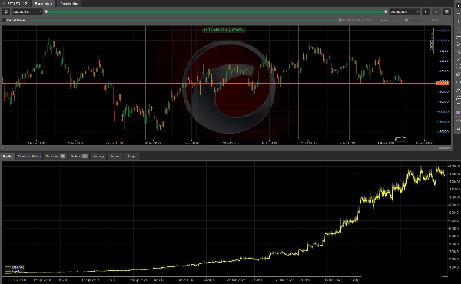Start the backtest with the play button

pos(426,12)
